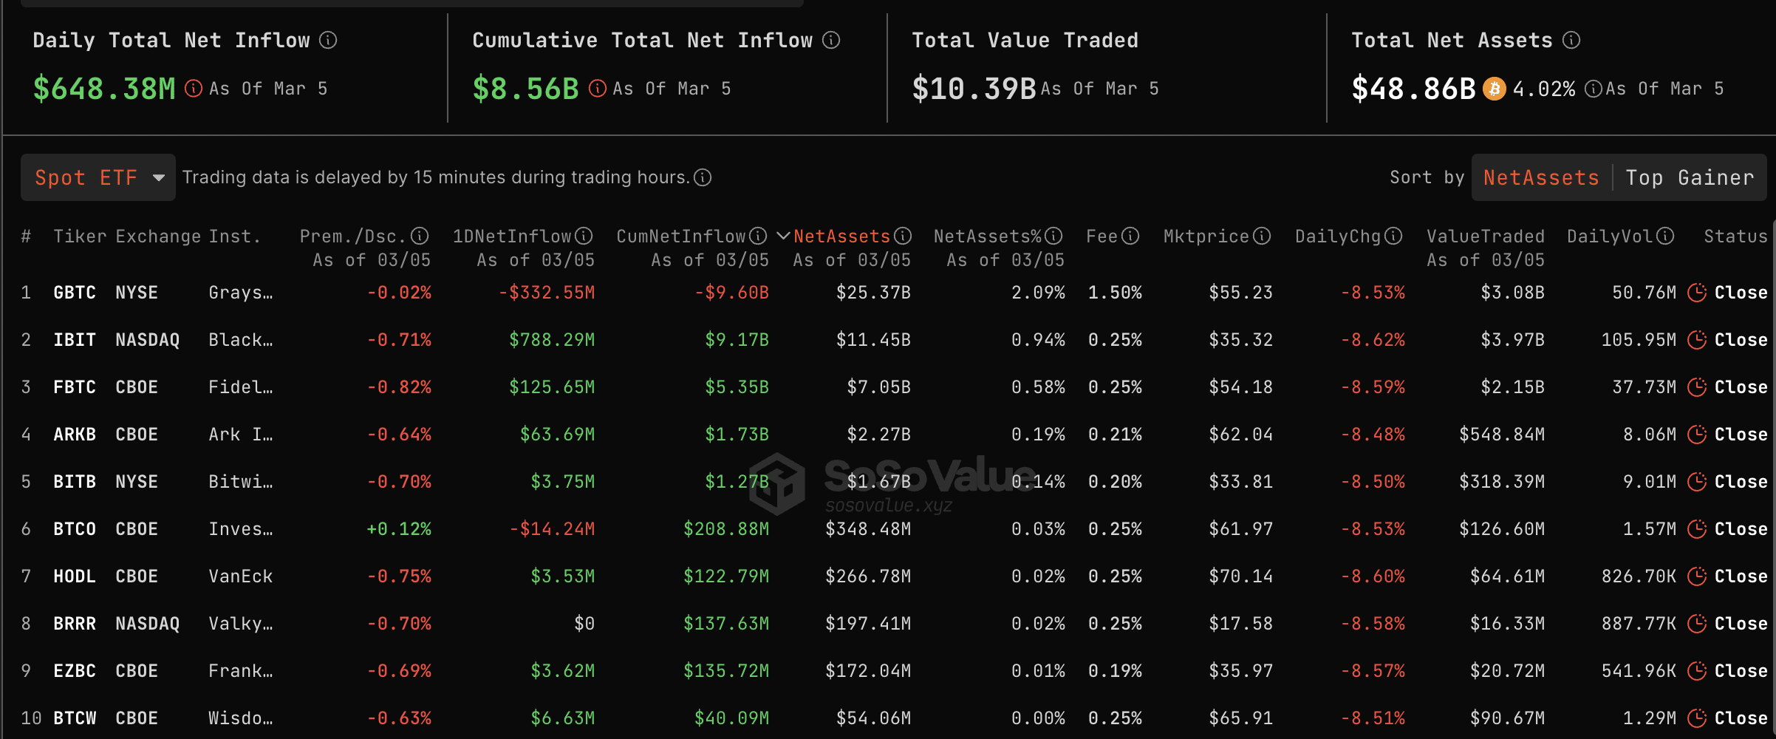Click info icon on Mktprice column
This screenshot has width=1776, height=739.
[x=1262, y=236]
